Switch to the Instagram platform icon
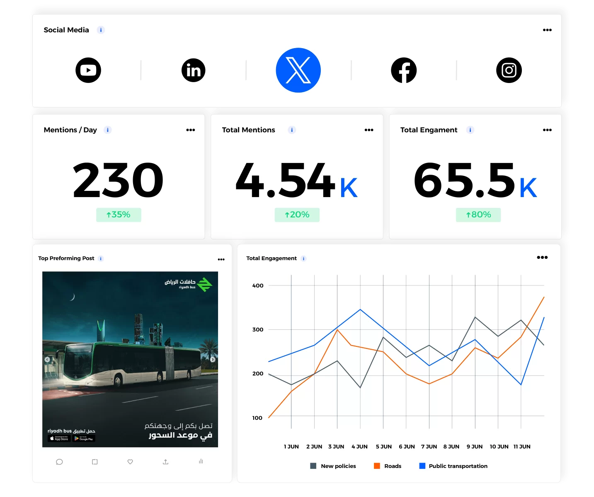The width and height of the screenshot is (594, 497). (x=509, y=70)
